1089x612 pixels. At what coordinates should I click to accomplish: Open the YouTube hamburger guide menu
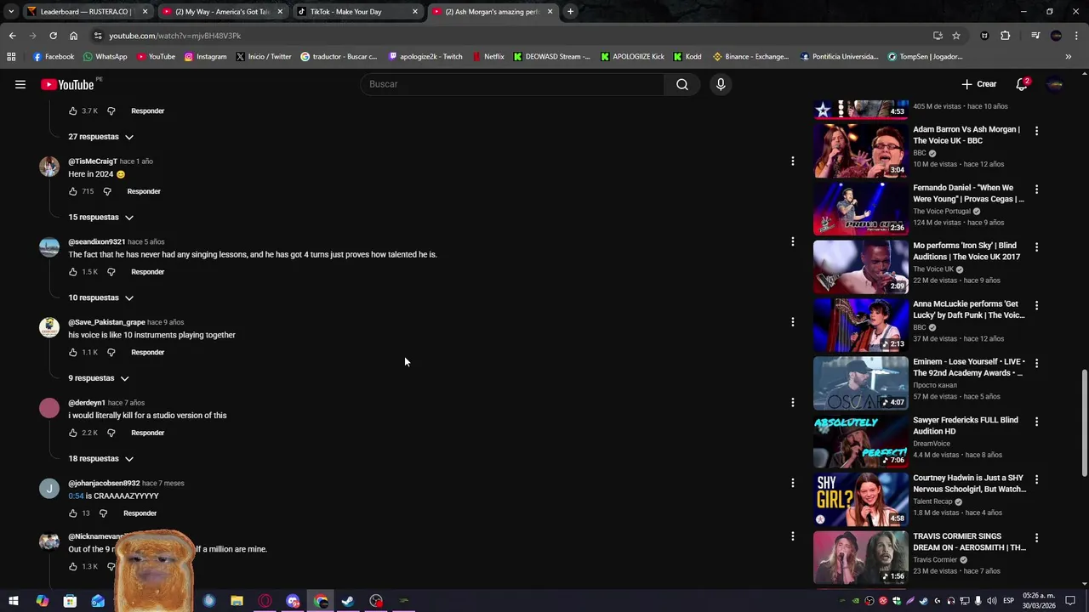pyautogui.click(x=20, y=84)
